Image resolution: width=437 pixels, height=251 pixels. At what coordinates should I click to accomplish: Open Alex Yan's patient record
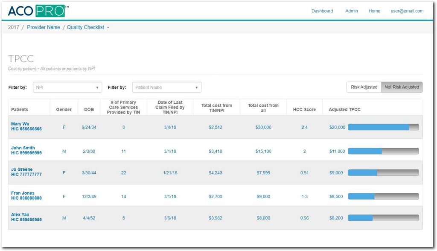tap(20, 215)
